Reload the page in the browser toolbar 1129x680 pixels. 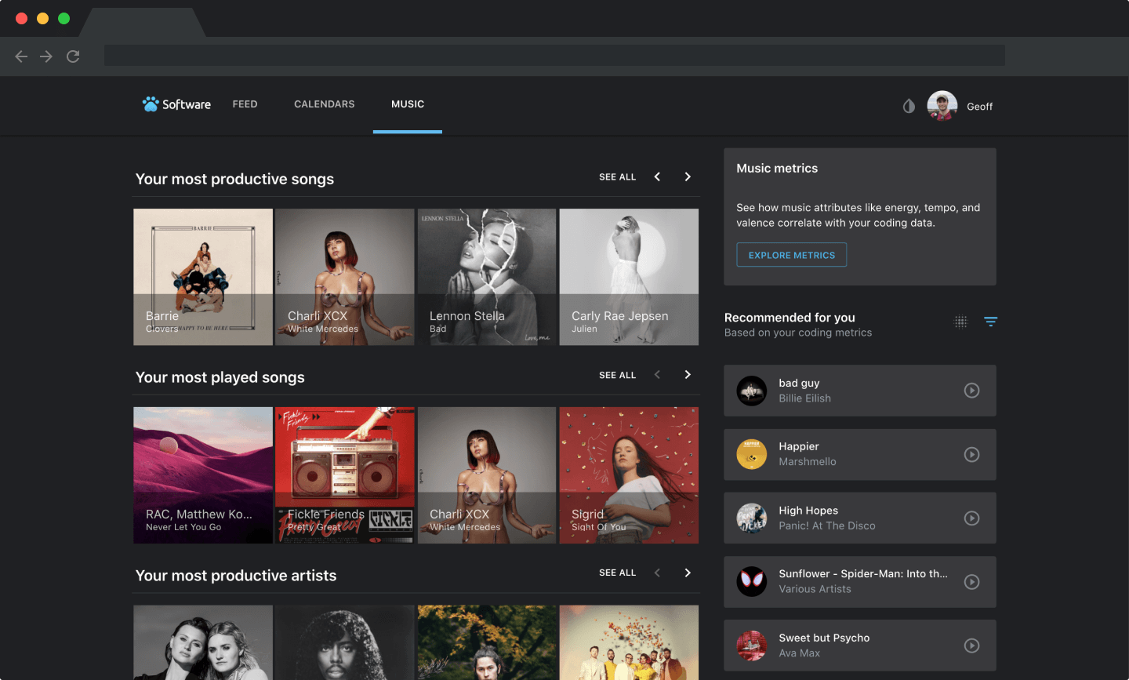coord(72,56)
